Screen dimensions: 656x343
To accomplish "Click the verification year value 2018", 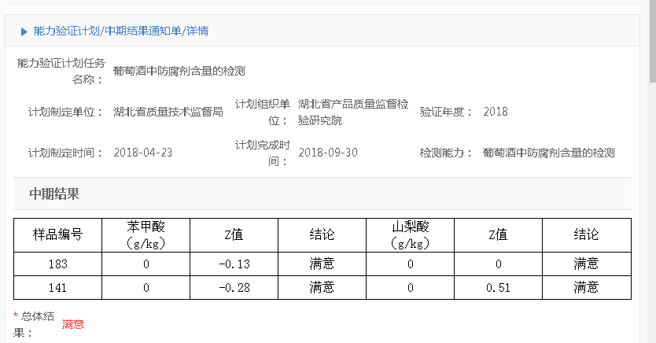I will click(496, 112).
